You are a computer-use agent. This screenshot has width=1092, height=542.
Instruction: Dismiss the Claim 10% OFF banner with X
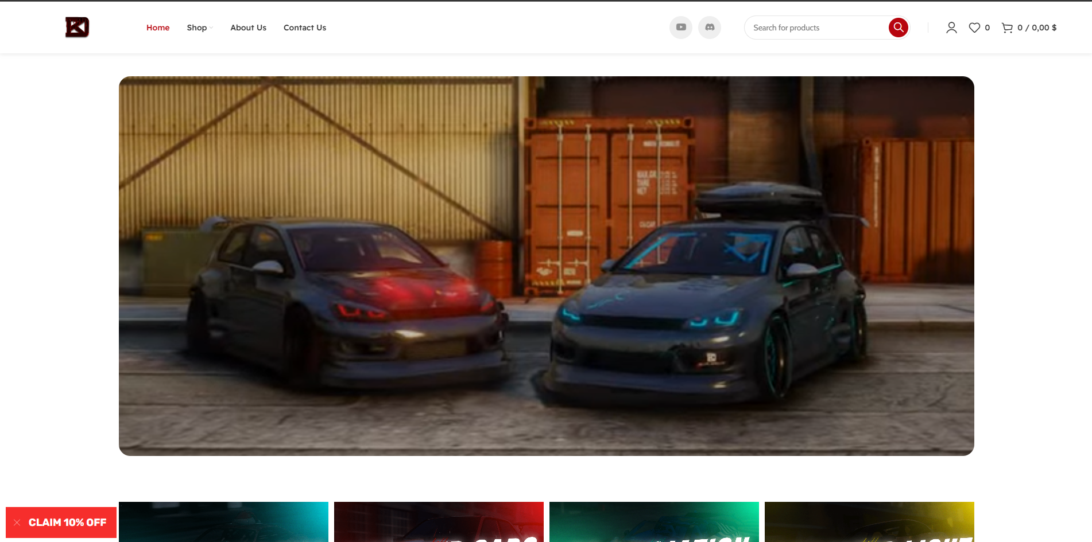click(x=17, y=522)
